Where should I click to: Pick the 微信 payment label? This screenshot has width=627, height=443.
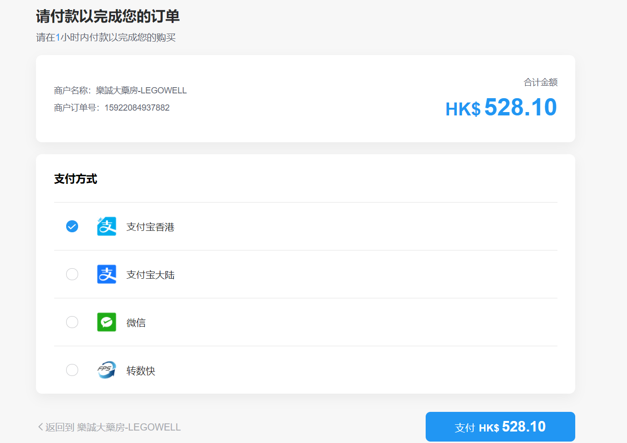pyautogui.click(x=136, y=323)
